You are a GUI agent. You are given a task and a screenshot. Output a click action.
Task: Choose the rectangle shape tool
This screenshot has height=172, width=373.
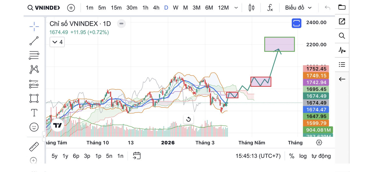click(x=34, y=98)
